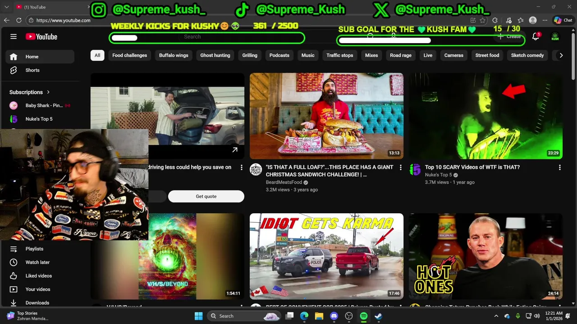Open Steam from the taskbar
The height and width of the screenshot is (324, 577).
[378, 316]
